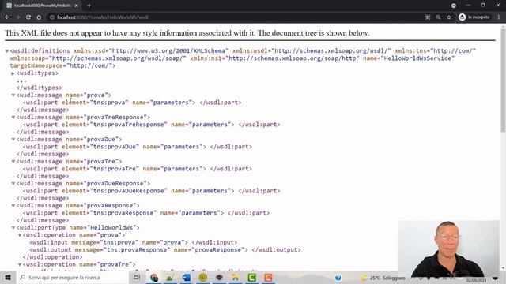Click the wsdl:input message="tns:prova" line
The image size is (506, 284).
click(134, 242)
